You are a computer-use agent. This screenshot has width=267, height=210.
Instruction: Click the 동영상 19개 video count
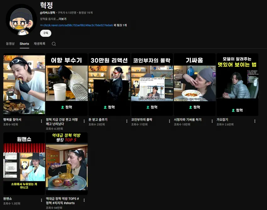pos(86,13)
